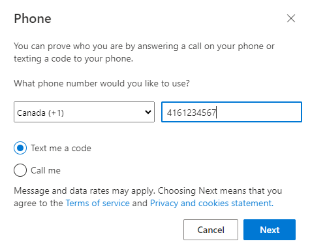
Task: Click the empty circle beside Call me
Action: click(x=20, y=170)
